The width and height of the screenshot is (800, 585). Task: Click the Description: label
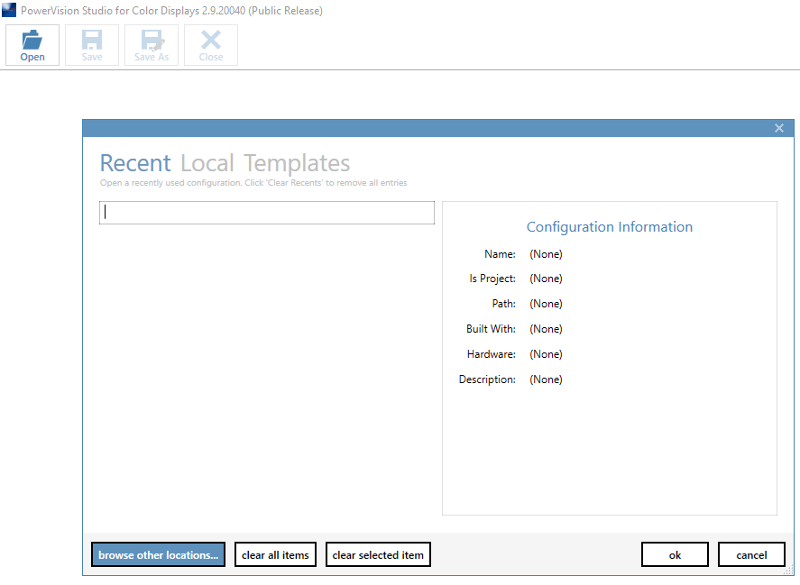(x=487, y=379)
